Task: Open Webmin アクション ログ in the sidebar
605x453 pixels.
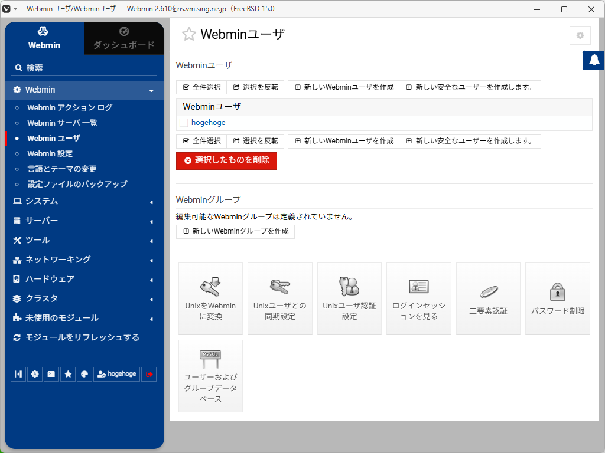Action: click(x=70, y=107)
